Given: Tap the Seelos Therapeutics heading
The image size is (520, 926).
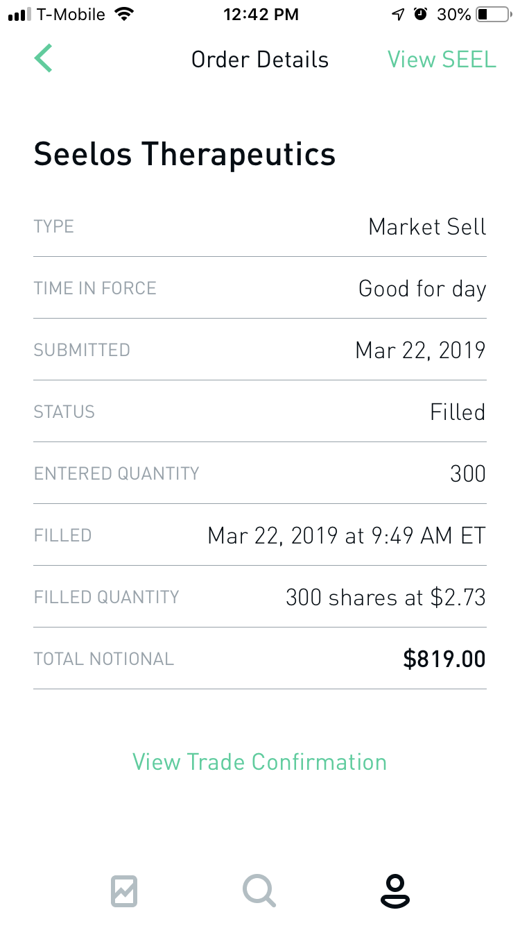Looking at the screenshot, I should tap(184, 153).
